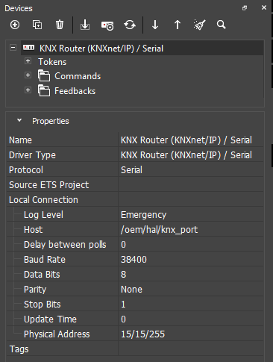Click the Move up arrow icon
Screen dimensions: 273x362
[x=178, y=25]
